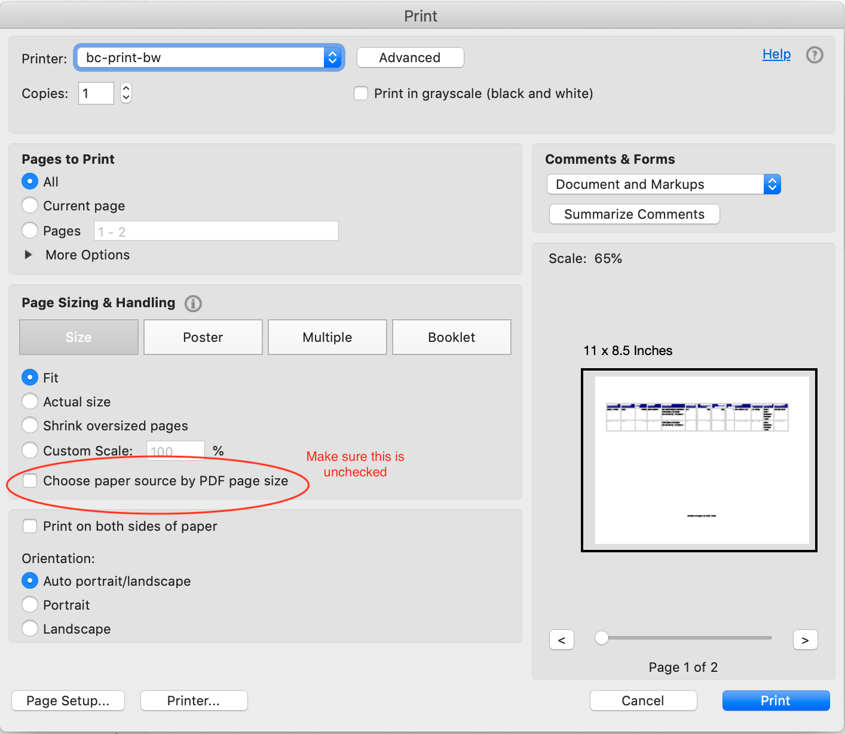Select the Pages range radio button

click(x=30, y=230)
